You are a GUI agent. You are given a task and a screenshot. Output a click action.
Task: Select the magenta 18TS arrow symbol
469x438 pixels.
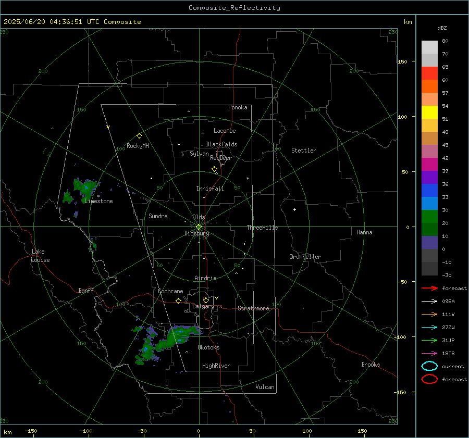429,354
